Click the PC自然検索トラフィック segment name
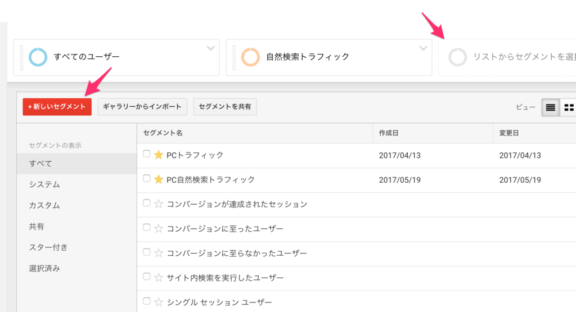The width and height of the screenshot is (576, 312). (210, 180)
